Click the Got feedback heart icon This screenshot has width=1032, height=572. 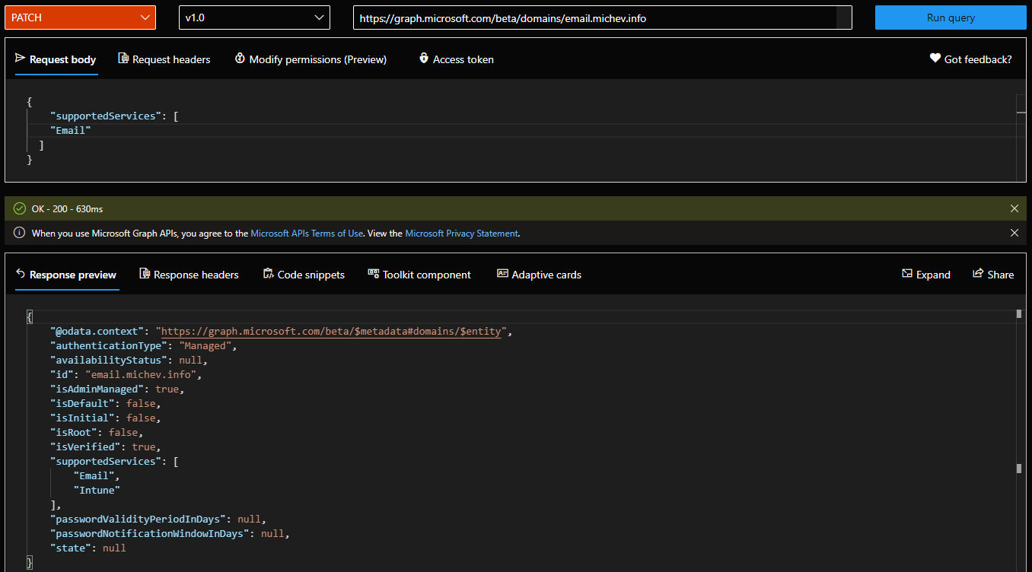click(935, 59)
